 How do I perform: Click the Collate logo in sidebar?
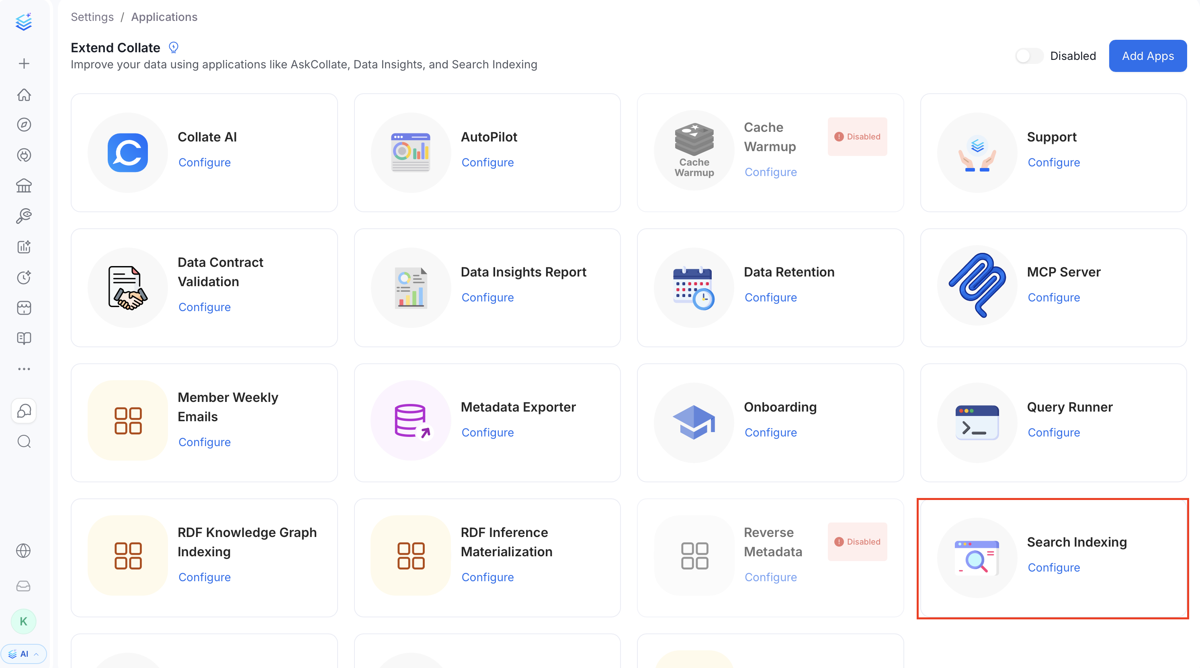pos(24,22)
